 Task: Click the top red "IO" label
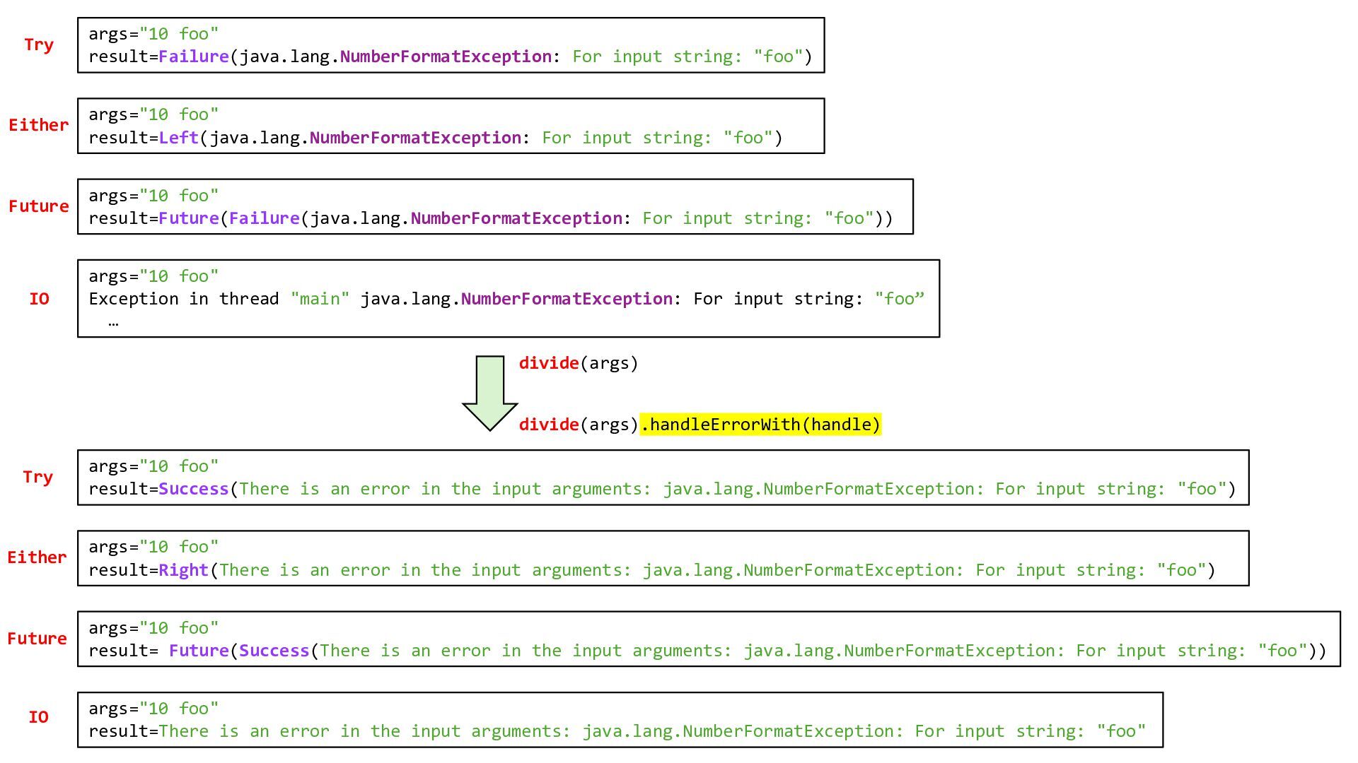click(x=39, y=299)
